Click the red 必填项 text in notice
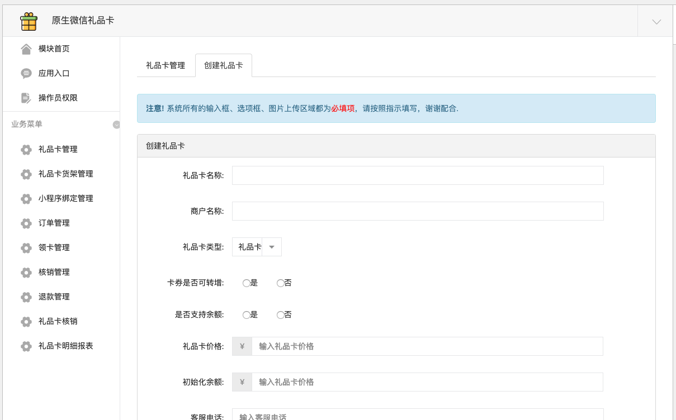 click(343, 109)
